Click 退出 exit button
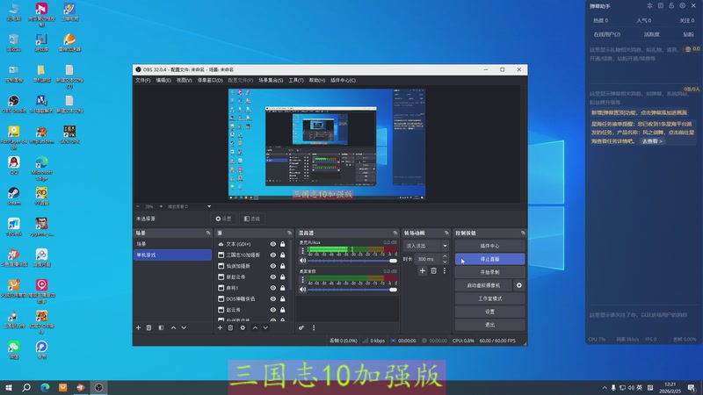This screenshot has height=395, width=703. [x=489, y=325]
